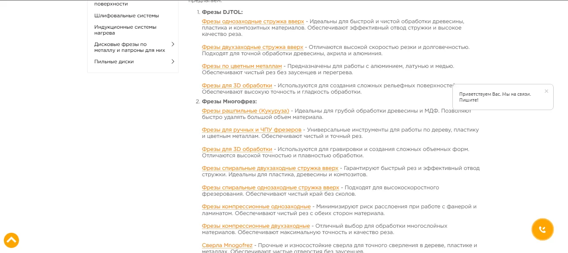The image size is (568, 253).
Task: Expand the Дисковые фрезы по металлу submenu arrow
Action: pos(173,44)
